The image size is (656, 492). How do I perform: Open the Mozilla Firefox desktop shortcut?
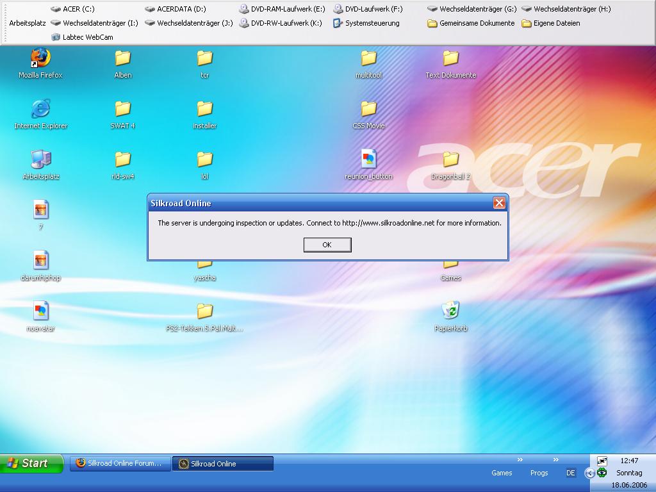[40, 58]
